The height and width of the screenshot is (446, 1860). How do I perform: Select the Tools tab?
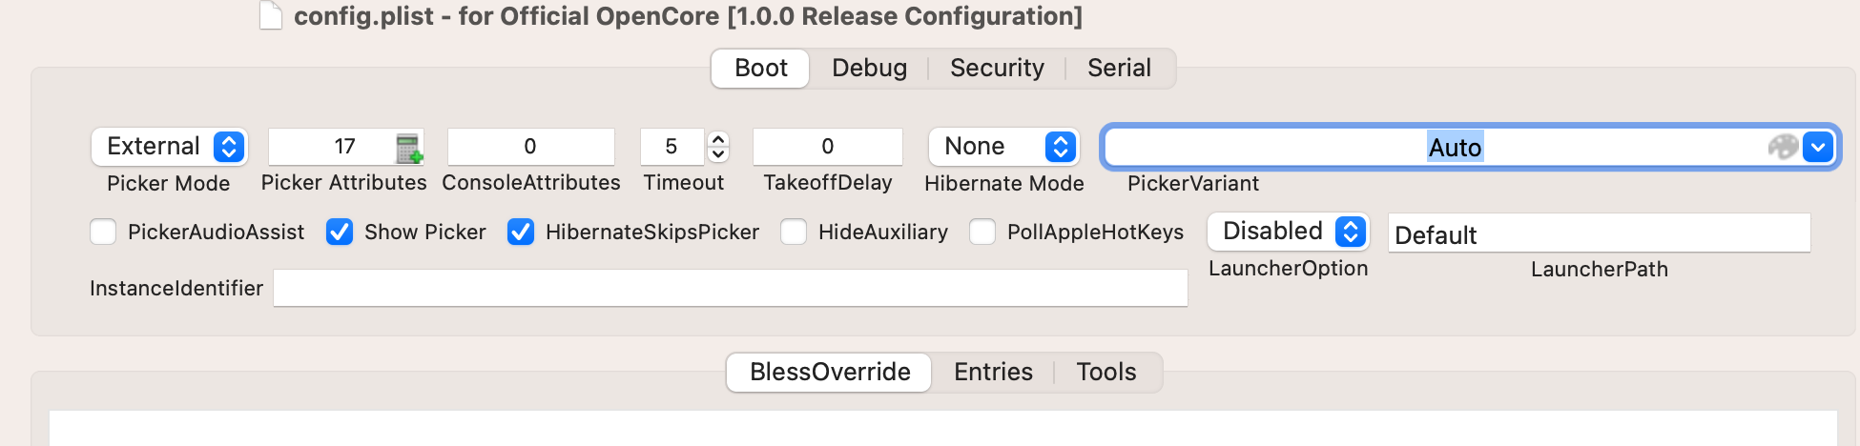click(x=1106, y=372)
